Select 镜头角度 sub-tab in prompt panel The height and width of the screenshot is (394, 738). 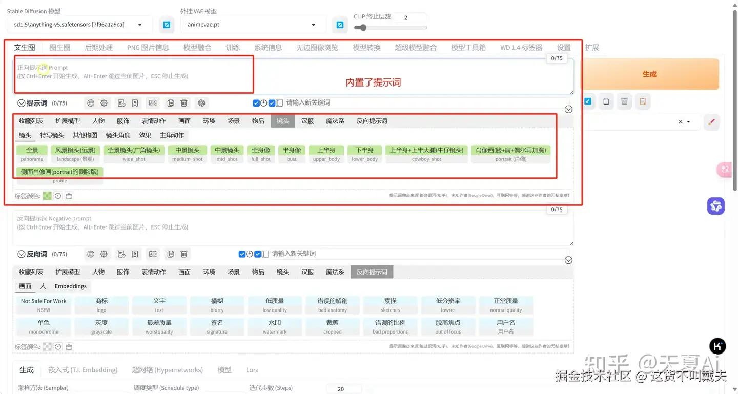point(118,135)
